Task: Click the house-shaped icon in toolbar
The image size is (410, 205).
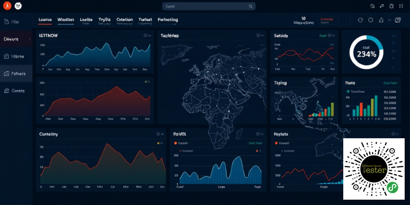Action: point(381,20)
